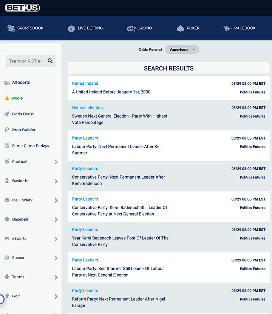Screen dimensions: 272x314
Task: Click the Basketball sidebar icon
Action: pyautogui.click(x=7, y=180)
